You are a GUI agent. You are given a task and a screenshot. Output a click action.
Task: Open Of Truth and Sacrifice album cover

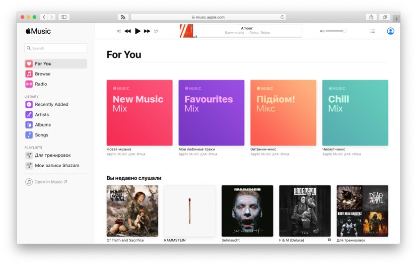tap(133, 211)
